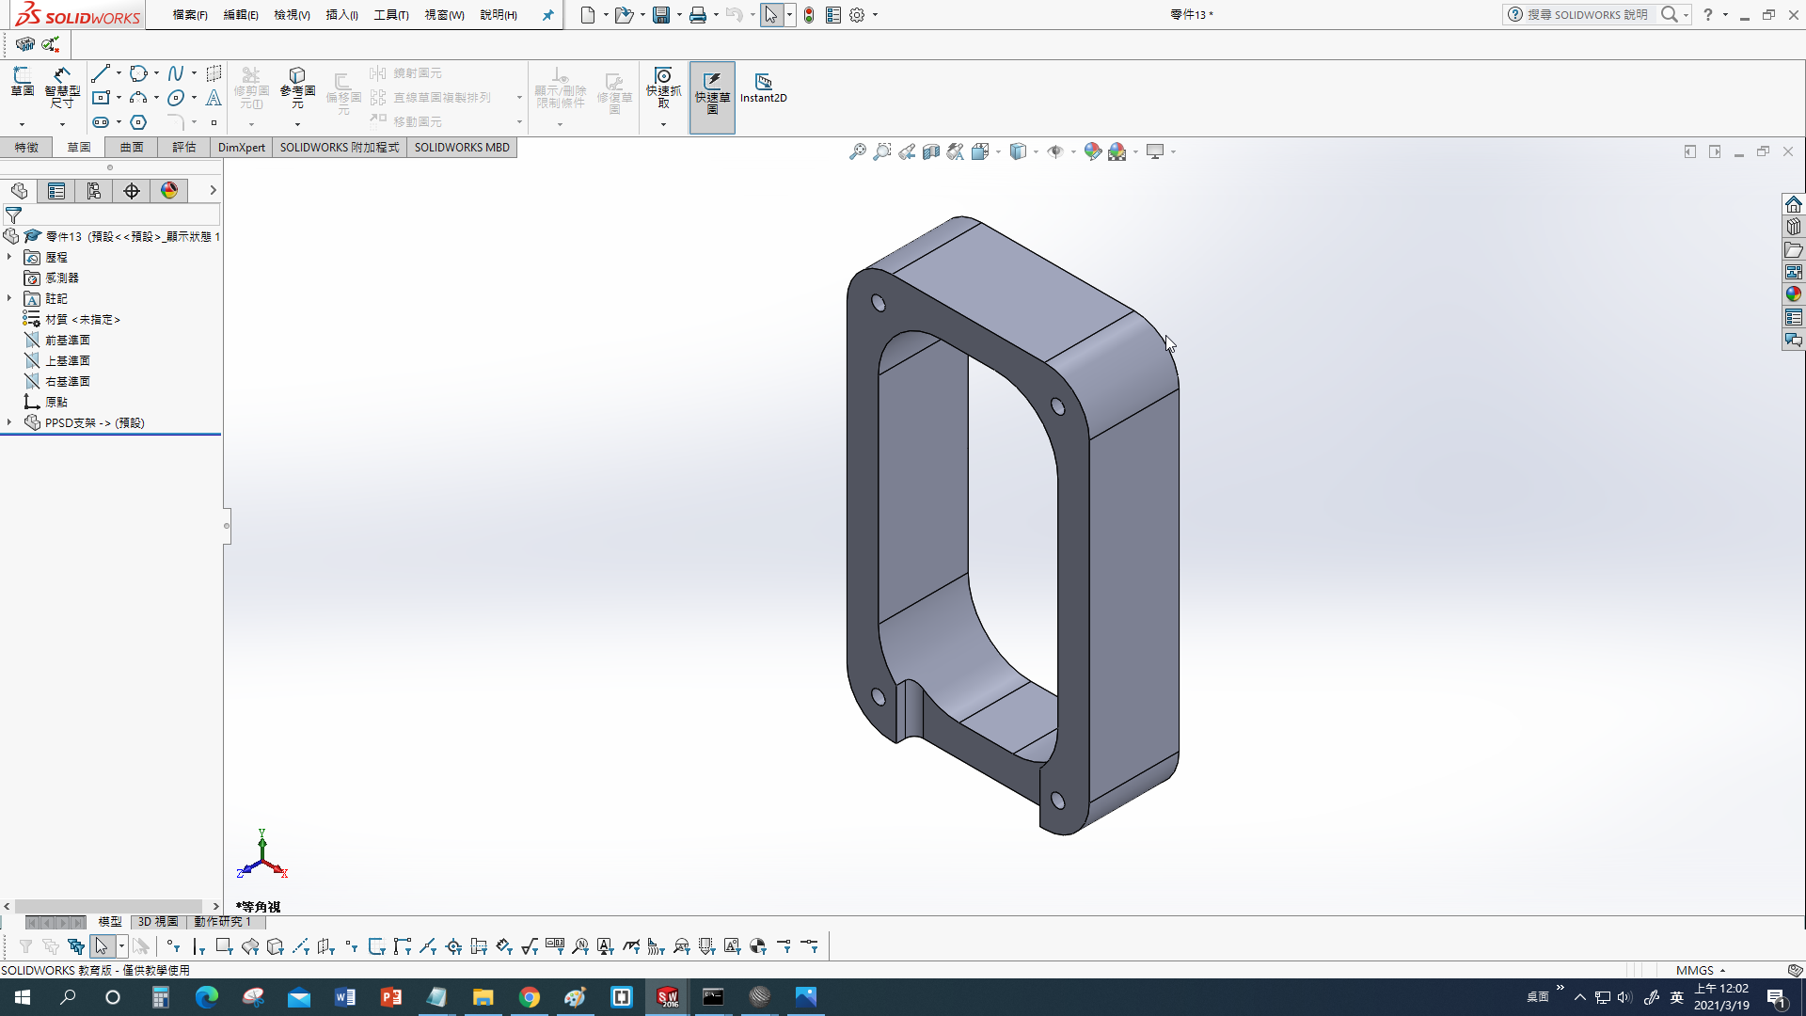Open DimXpertManager crosshair tab
1806x1016 pixels.
click(x=132, y=191)
